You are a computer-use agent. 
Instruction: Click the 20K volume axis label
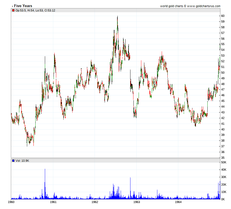pos(224,185)
